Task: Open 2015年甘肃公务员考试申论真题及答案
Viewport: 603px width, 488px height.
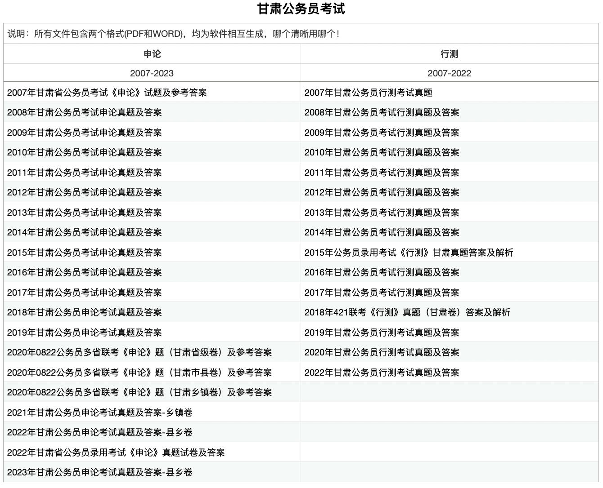Action: click(x=85, y=253)
